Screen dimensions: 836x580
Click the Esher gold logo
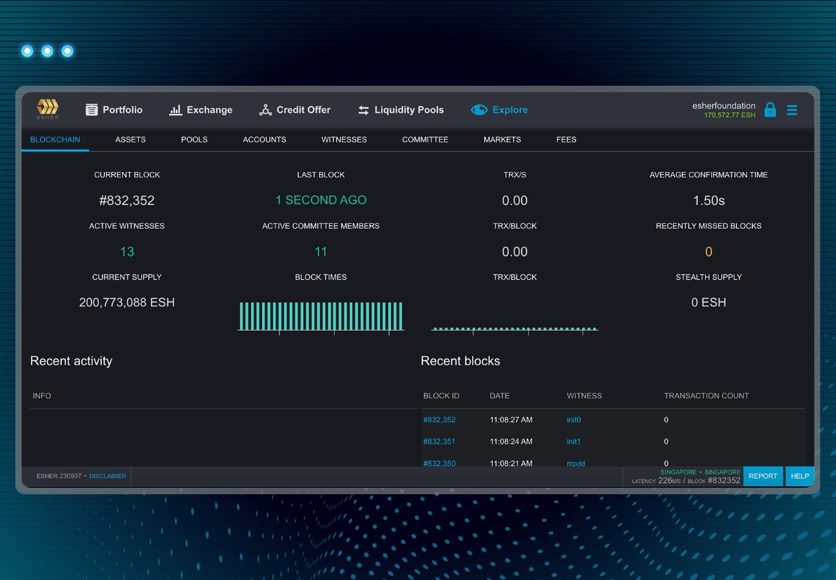coord(48,109)
